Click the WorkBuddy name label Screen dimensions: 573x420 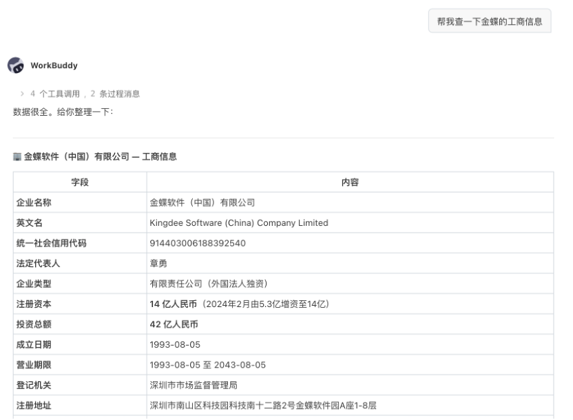pyautogui.click(x=54, y=65)
